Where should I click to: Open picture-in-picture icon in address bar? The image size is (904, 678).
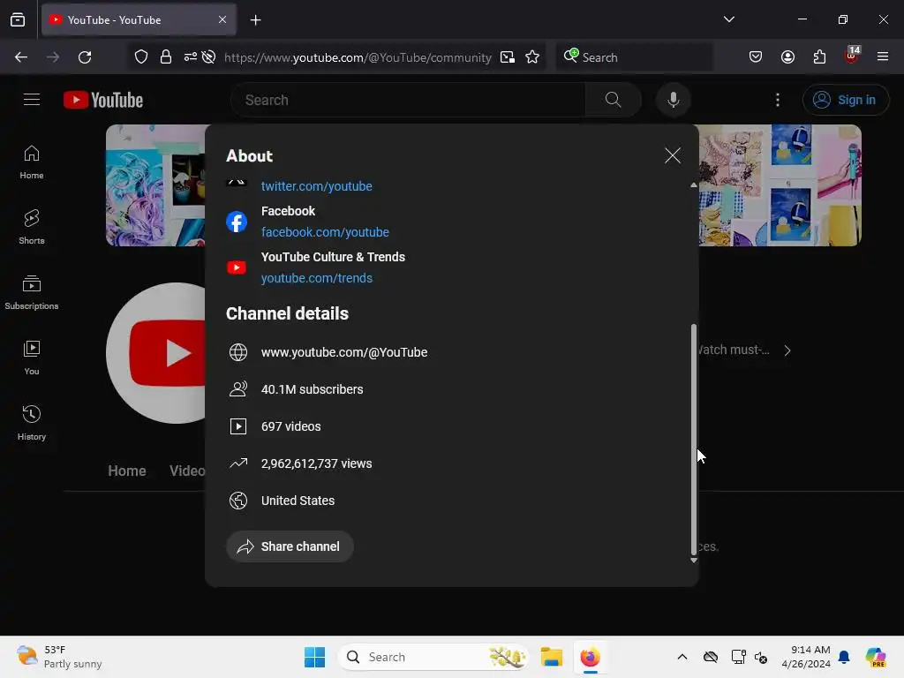508,57
